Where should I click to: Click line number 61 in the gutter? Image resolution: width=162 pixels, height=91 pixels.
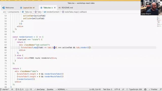tap(6, 37)
